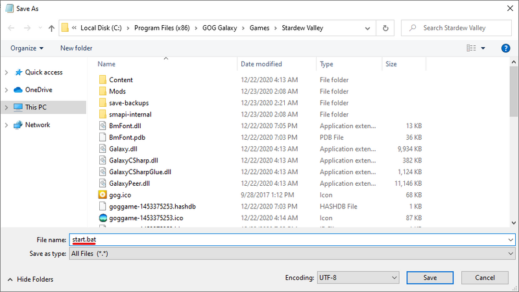Viewport: 519px width, 292px height.
Task: Click the BmFont.pdb file icon
Action: pyautogui.click(x=103, y=137)
